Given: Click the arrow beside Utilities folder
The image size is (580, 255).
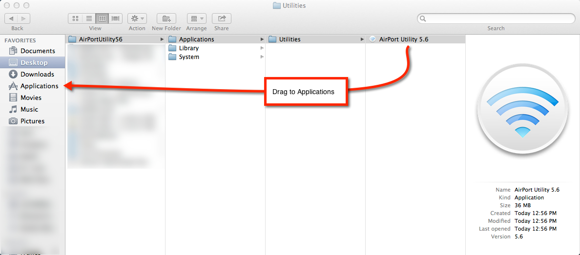Looking at the screenshot, I should 362,39.
